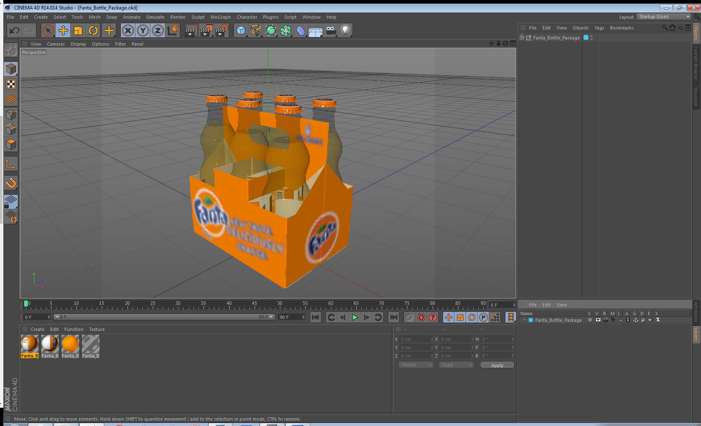This screenshot has width=701, height=426.
Task: Add a Floor environment object
Action: pos(316,30)
